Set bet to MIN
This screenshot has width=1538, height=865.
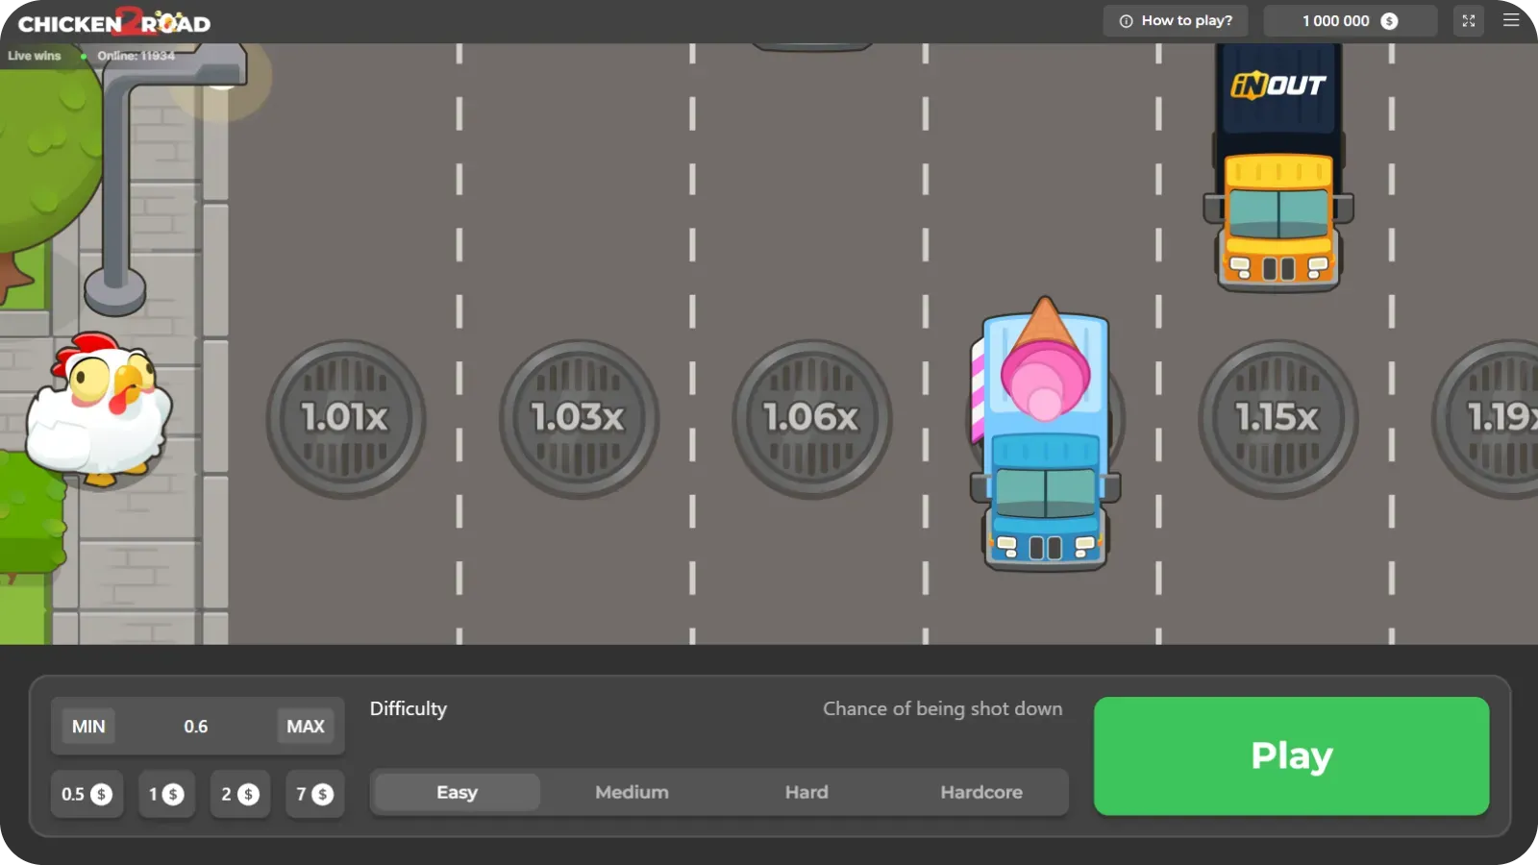coord(88,727)
